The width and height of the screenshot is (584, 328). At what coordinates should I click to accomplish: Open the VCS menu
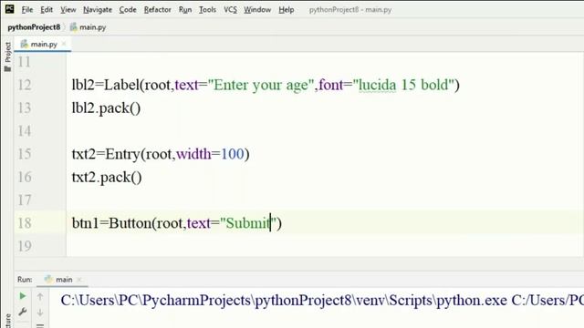[x=230, y=10]
